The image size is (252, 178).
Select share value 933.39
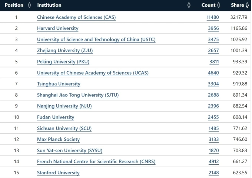[x=240, y=62]
